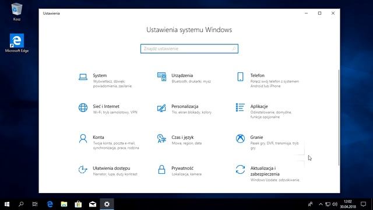The height and width of the screenshot is (210, 373).
Task: Click 'Bluetooth, drukarki, mysz' description
Action: click(191, 82)
